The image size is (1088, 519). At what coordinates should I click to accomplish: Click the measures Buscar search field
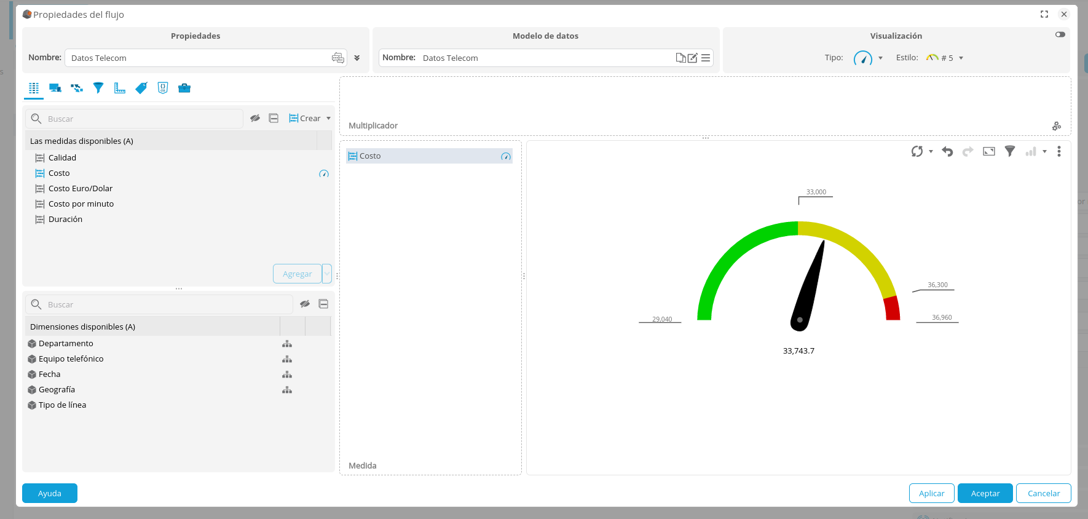coord(141,119)
